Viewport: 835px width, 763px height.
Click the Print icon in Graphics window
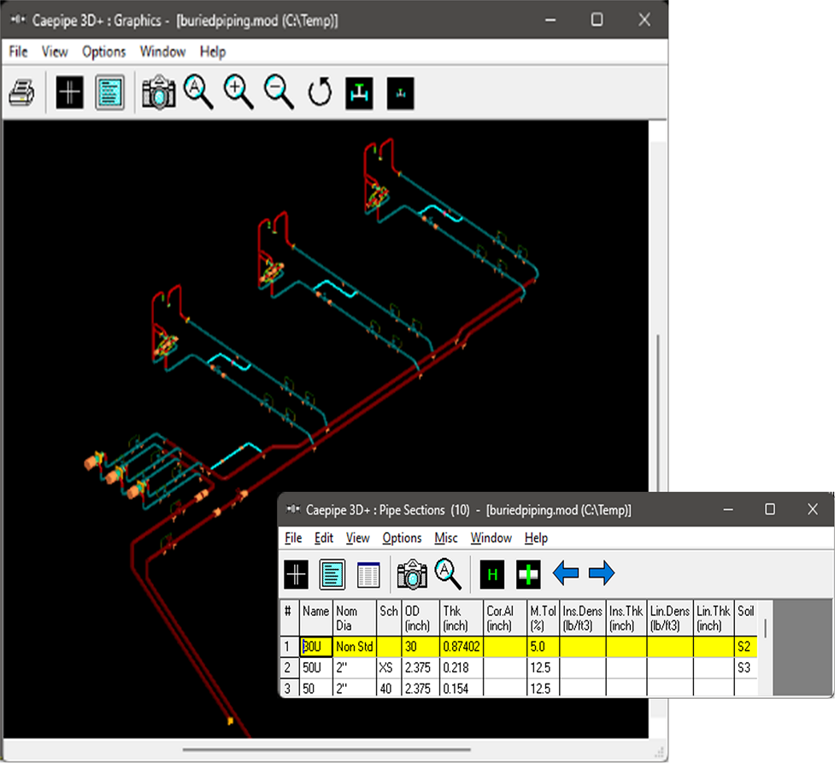[21, 92]
